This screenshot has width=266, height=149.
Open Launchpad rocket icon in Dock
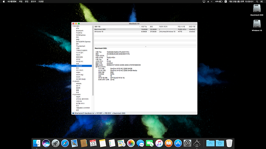(55, 143)
